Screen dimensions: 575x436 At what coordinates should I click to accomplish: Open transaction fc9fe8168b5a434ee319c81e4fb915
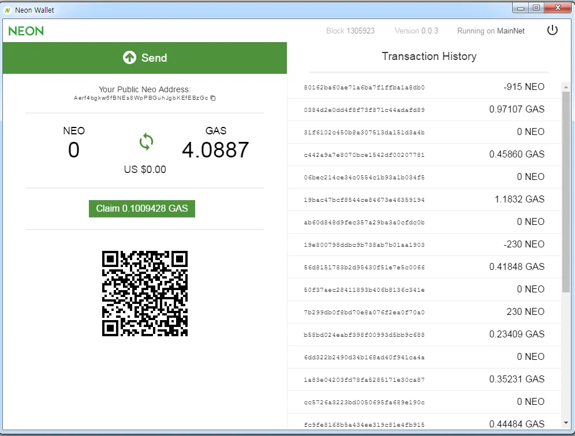[364, 425]
